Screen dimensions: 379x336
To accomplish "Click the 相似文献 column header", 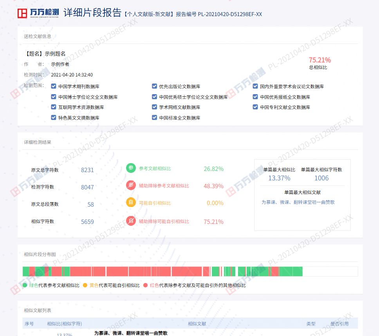I will 197,324.
